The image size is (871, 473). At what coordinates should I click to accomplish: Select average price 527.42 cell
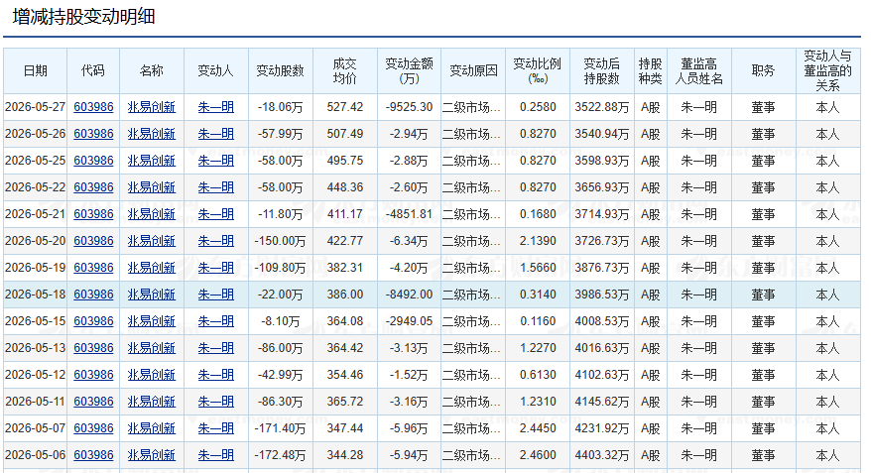pyautogui.click(x=345, y=107)
